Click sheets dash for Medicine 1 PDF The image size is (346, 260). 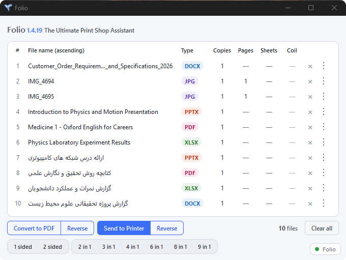point(269,127)
